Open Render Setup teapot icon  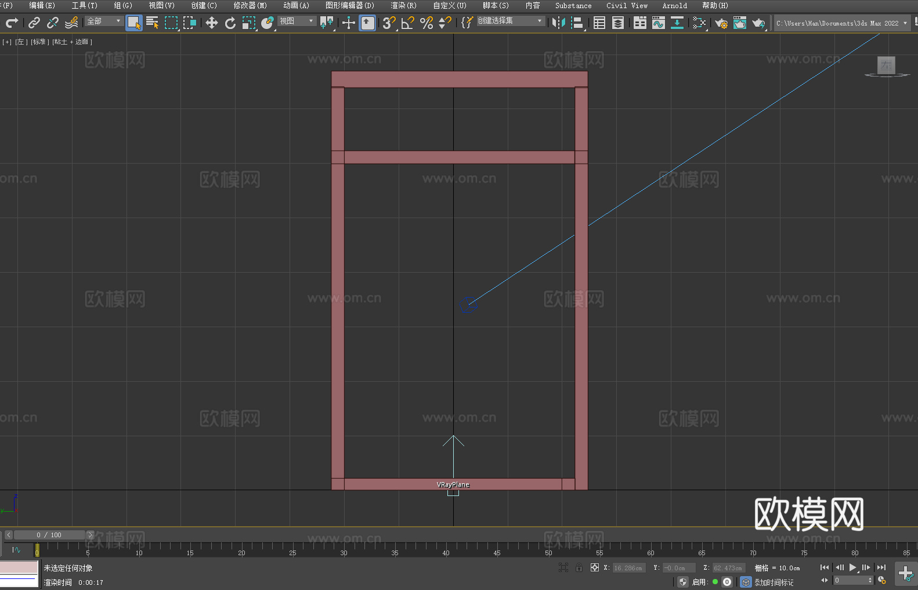[721, 23]
